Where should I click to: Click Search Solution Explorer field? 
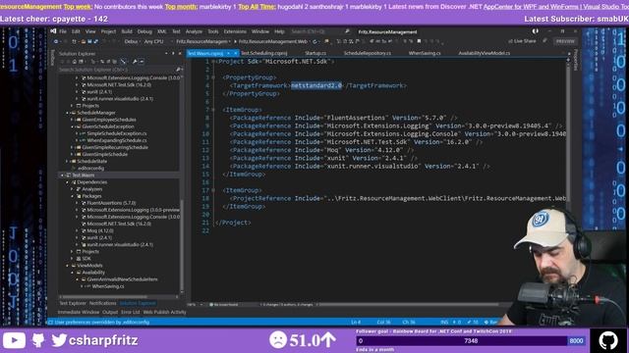[x=120, y=70]
